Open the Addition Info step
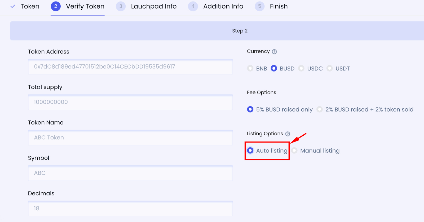 tap(223, 6)
